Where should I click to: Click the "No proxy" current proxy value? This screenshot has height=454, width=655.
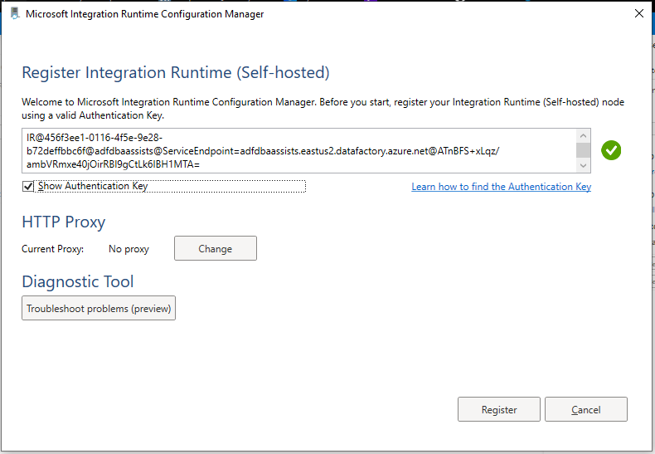tap(129, 248)
